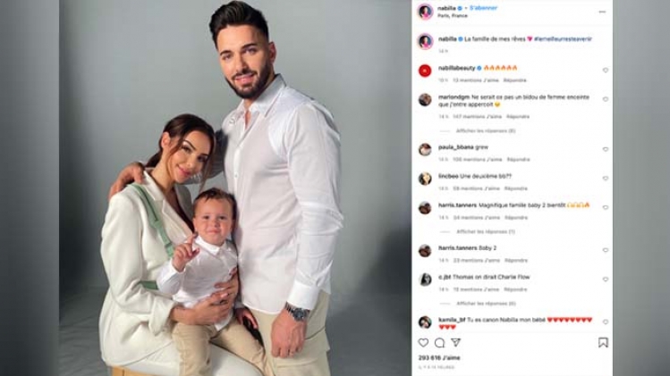Image resolution: width=670 pixels, height=376 pixels.
Task: Open the comment bubble icon
Action: [439, 343]
